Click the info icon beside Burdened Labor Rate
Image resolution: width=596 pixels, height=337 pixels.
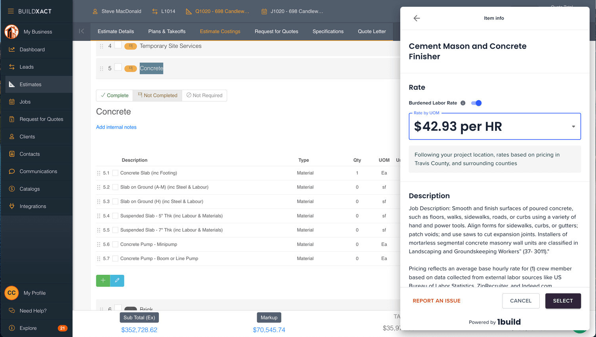[x=463, y=103]
